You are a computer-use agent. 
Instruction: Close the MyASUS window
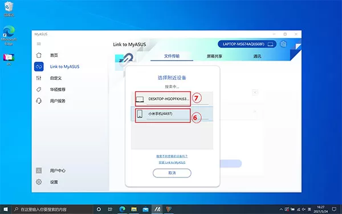(x=296, y=34)
